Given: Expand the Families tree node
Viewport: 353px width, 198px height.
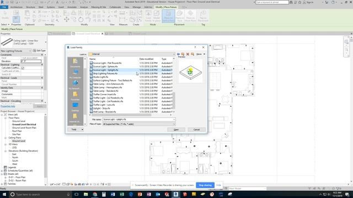Looking at the screenshot, I should (x=2, y=184).
